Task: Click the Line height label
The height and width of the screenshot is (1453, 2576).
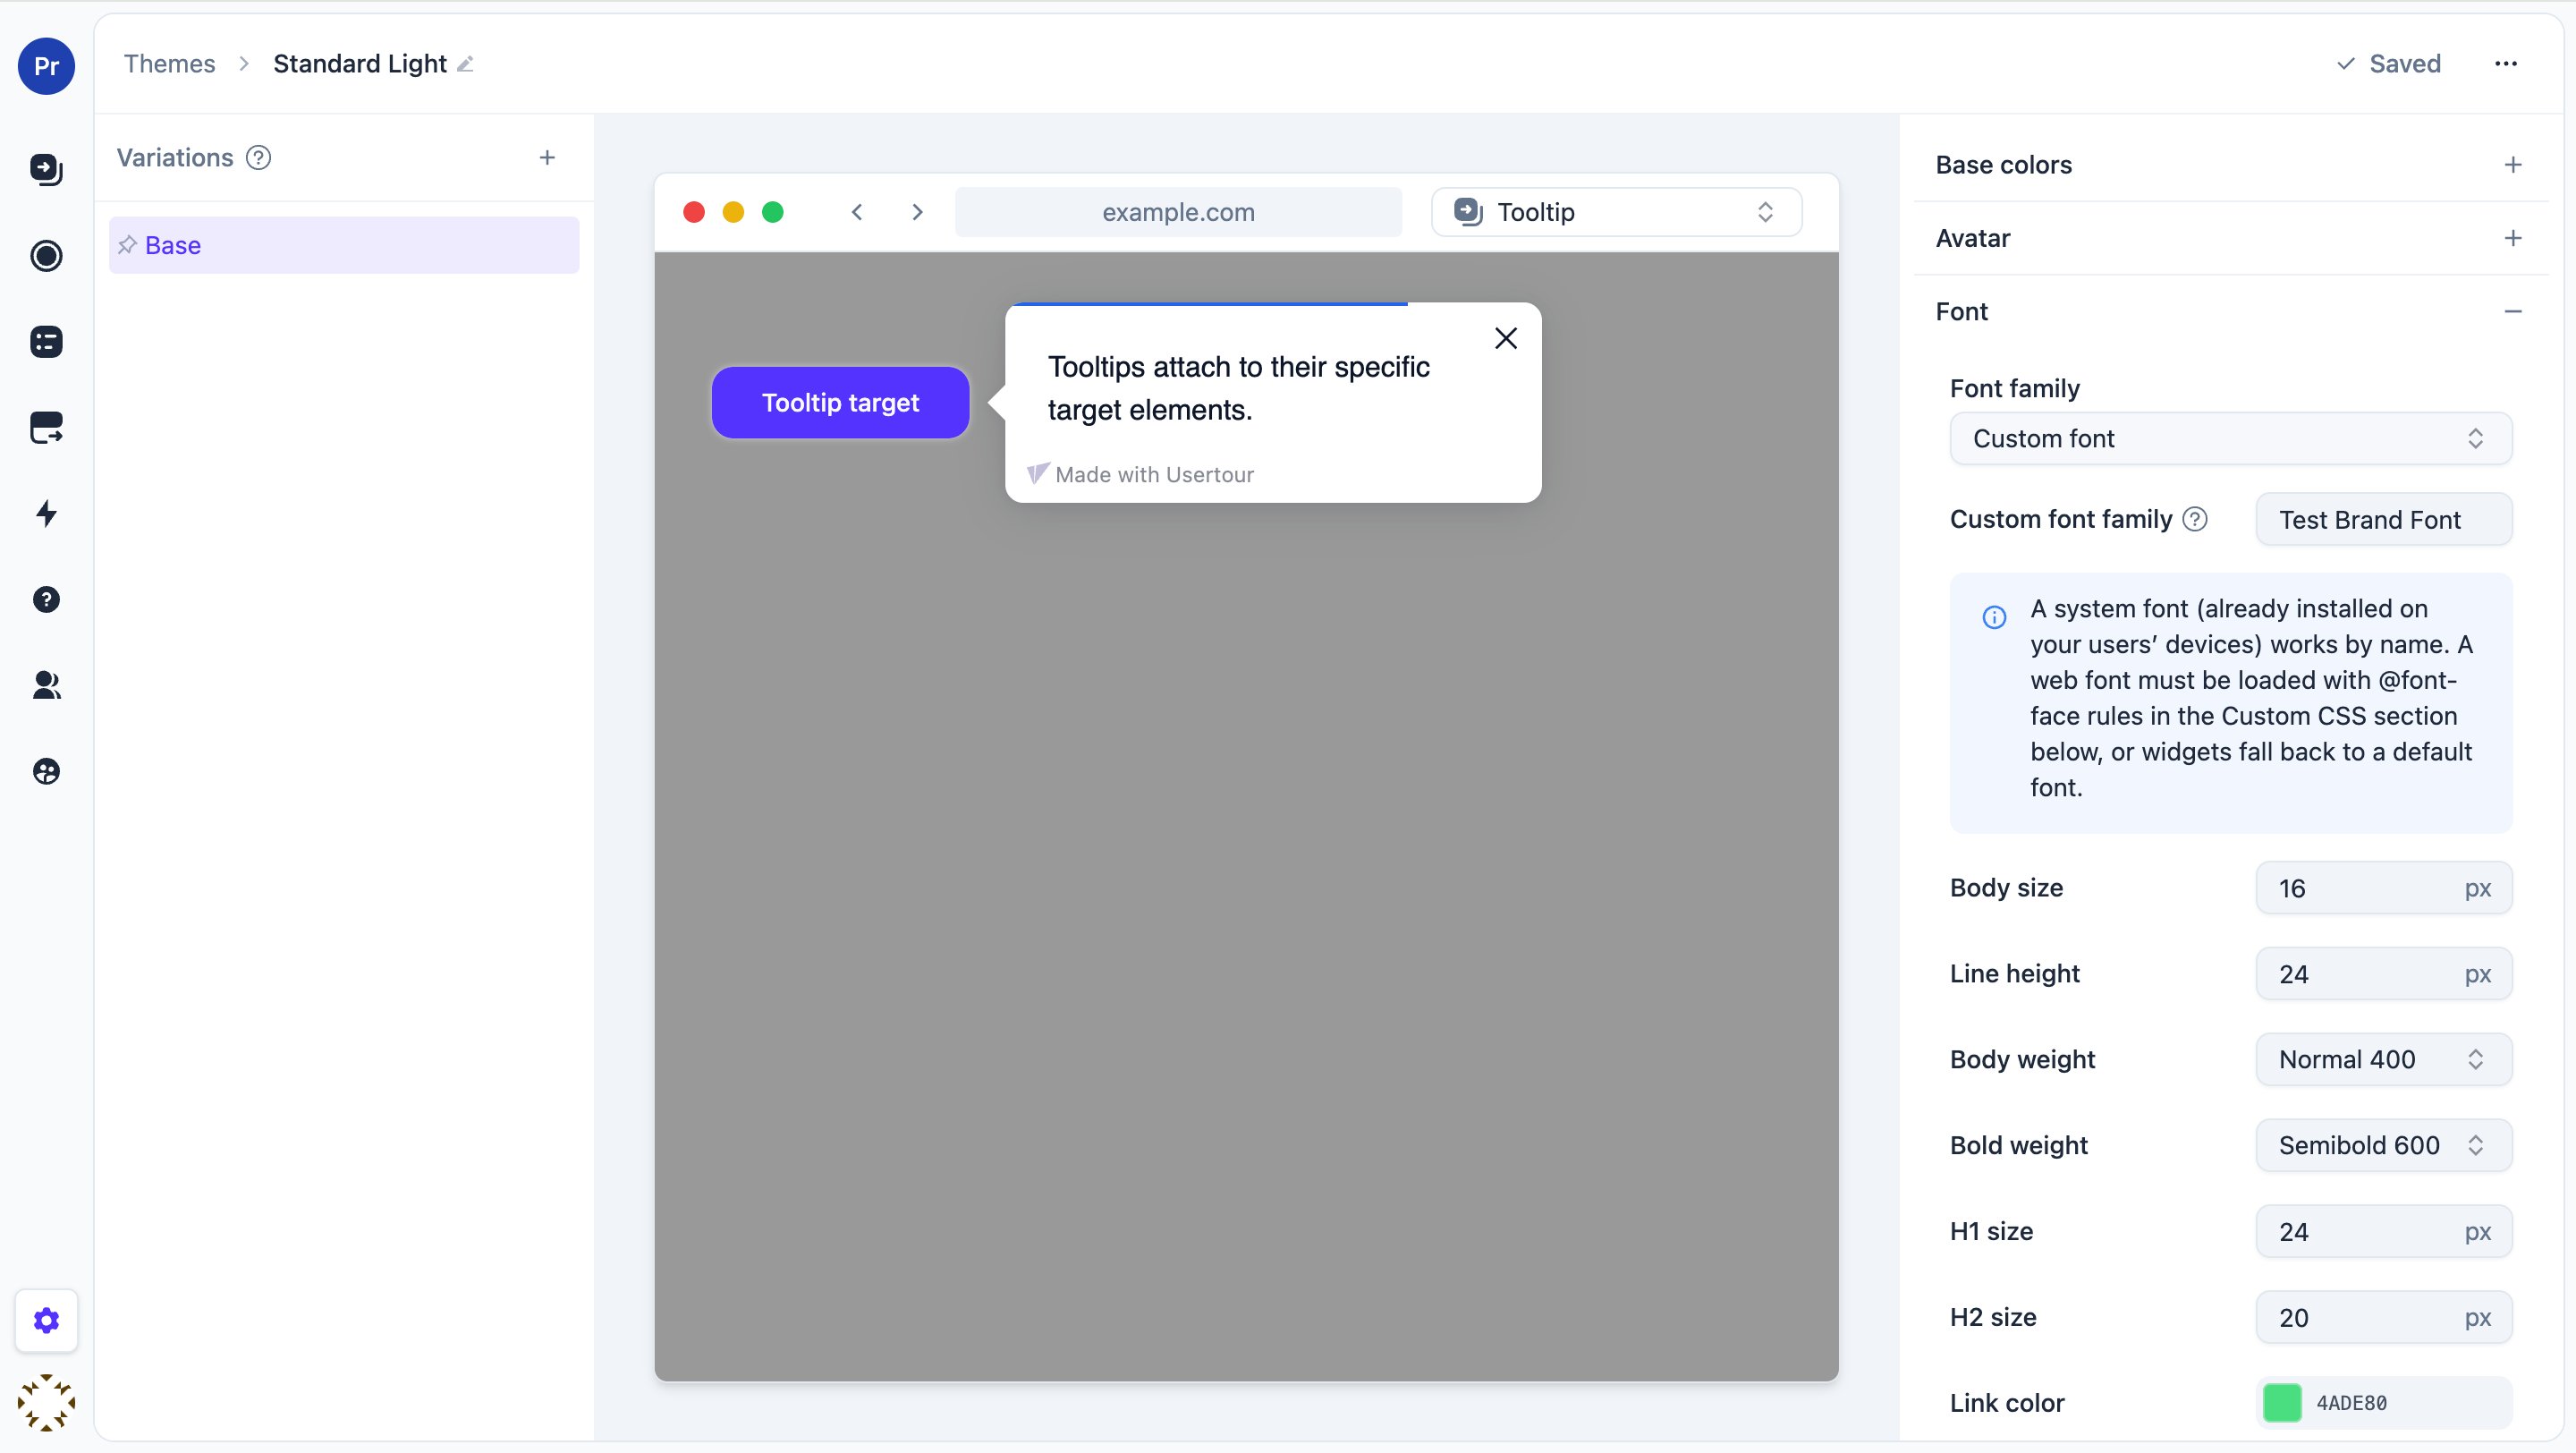Action: (2014, 973)
